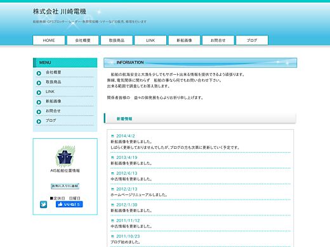This screenshot has width=330, height=247.
Task: Click ブログ始めました news text
Action: point(126,242)
